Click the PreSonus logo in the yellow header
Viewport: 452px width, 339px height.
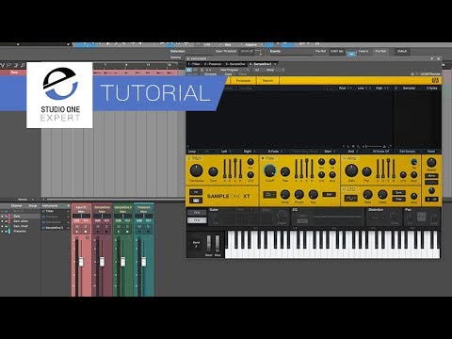(435, 81)
